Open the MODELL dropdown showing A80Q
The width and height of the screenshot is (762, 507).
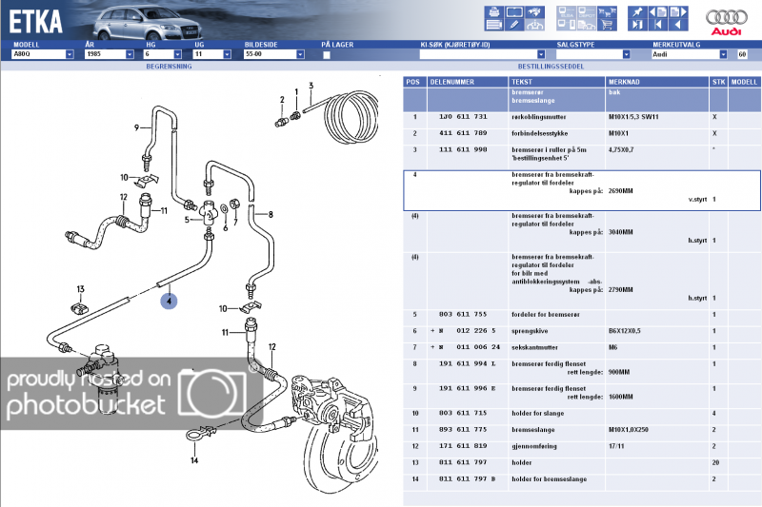click(x=70, y=55)
